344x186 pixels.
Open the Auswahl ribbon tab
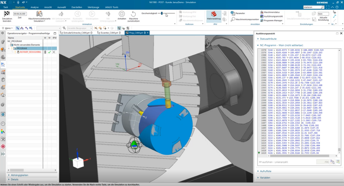[62, 7]
